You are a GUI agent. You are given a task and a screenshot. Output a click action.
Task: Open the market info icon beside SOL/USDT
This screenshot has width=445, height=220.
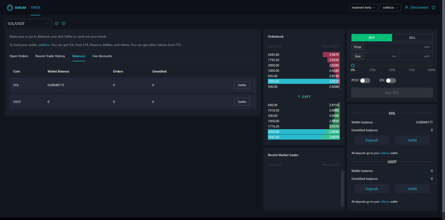(57, 23)
